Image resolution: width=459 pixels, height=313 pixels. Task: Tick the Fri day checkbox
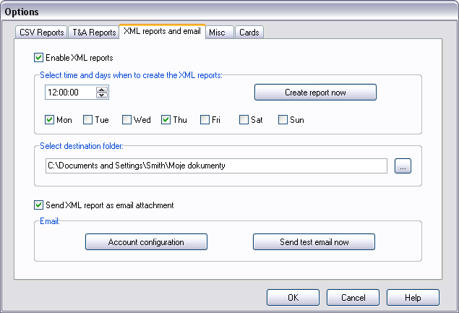pyautogui.click(x=205, y=120)
